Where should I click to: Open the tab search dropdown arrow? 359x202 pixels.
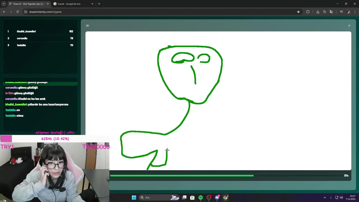pos(4,4)
